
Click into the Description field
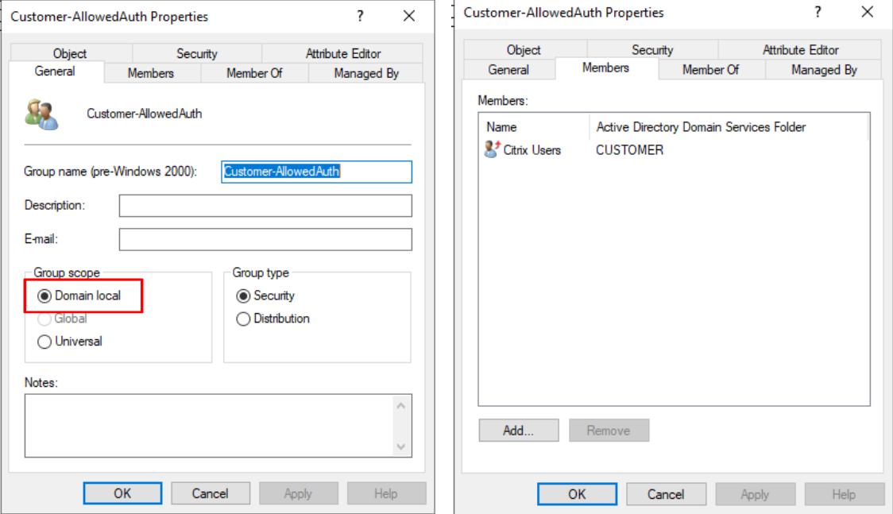click(x=265, y=206)
